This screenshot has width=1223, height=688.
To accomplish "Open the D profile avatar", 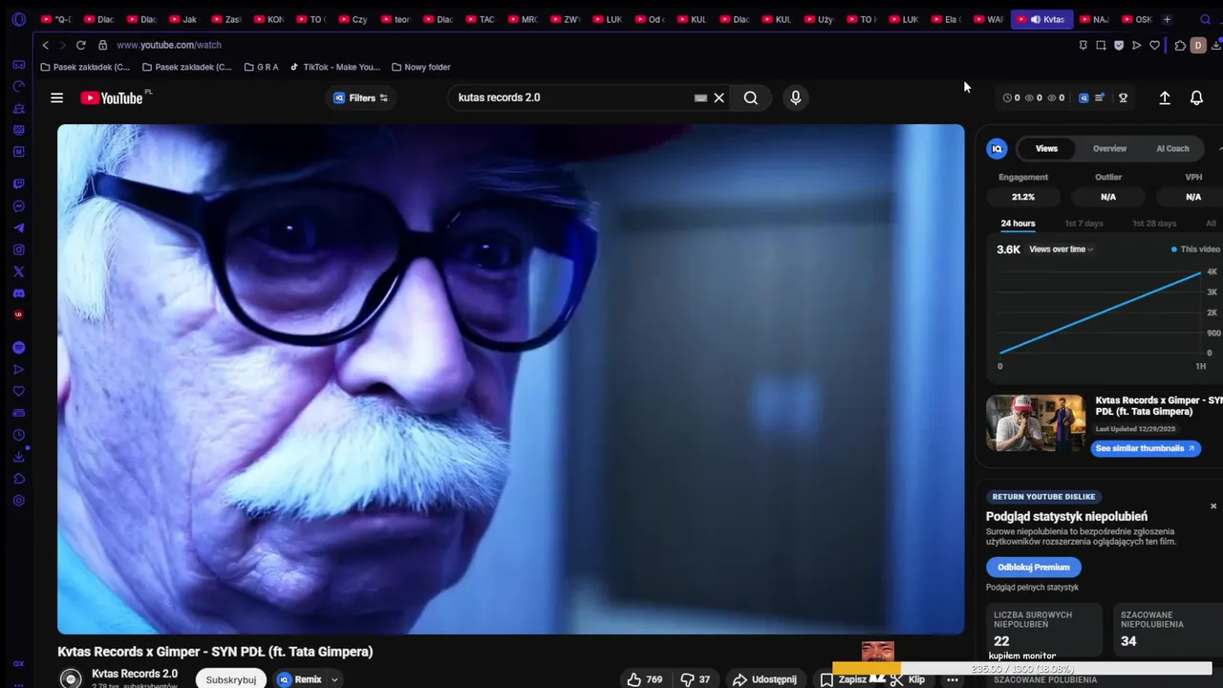I will click(1197, 45).
